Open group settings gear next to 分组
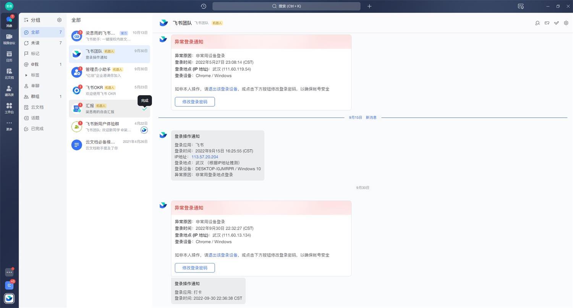 (59, 20)
